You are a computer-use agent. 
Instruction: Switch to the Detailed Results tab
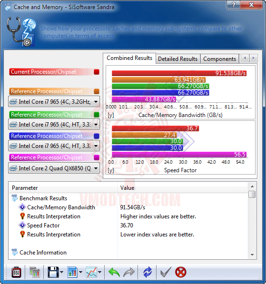click(x=177, y=59)
